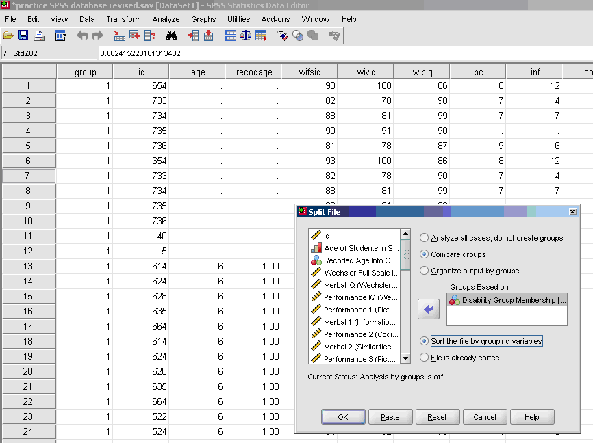This screenshot has height=443, width=593.
Task: Open the Analyze menu
Action: coord(166,19)
